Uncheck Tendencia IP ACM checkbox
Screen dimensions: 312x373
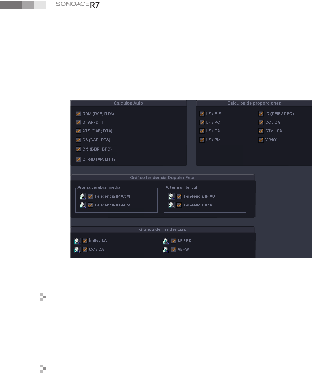90,196
